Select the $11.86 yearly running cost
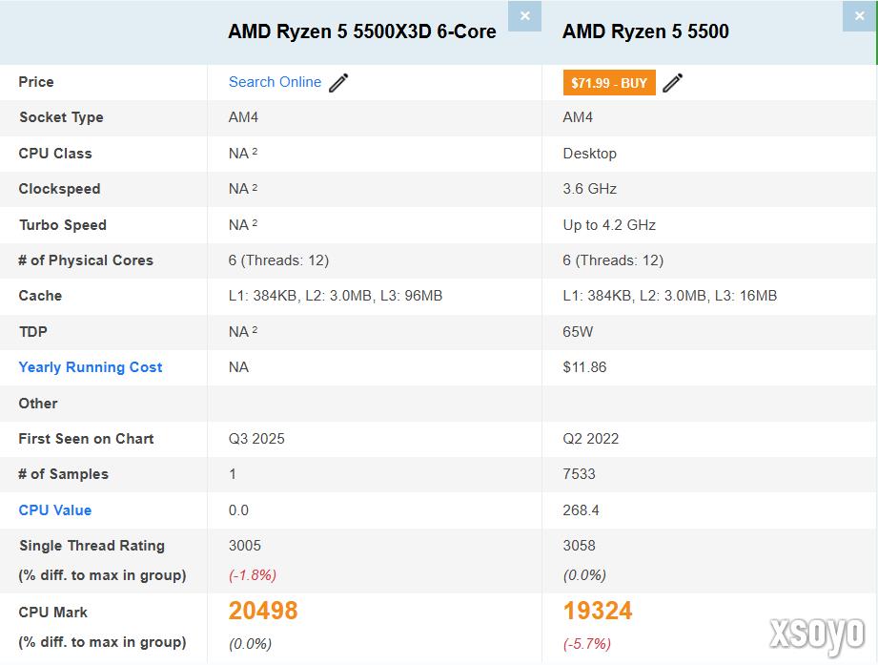 tap(584, 367)
